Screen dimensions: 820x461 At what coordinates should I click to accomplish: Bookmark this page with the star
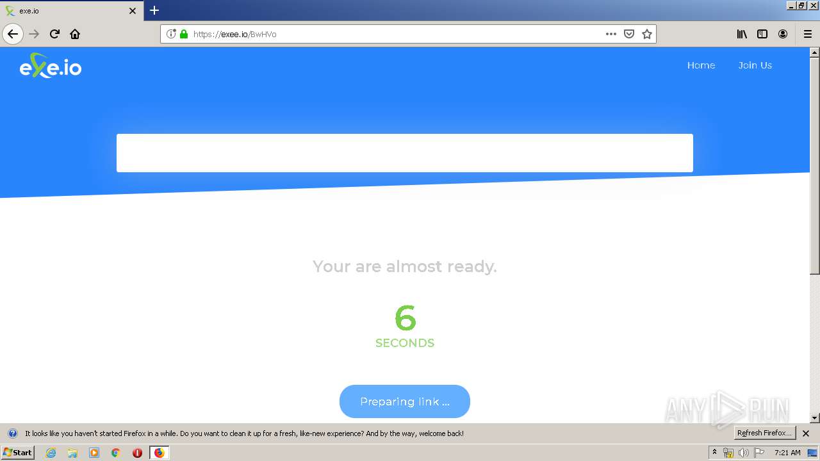click(647, 34)
